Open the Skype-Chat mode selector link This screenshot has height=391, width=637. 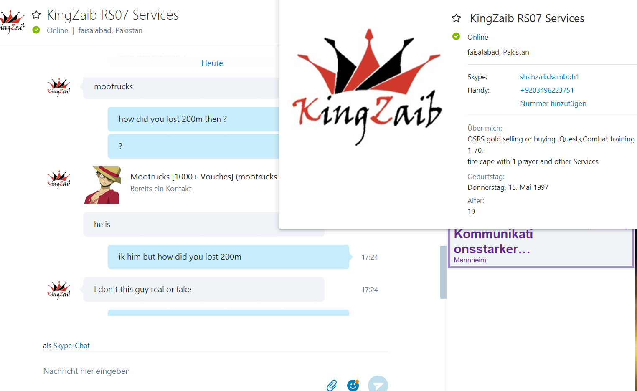pos(71,346)
